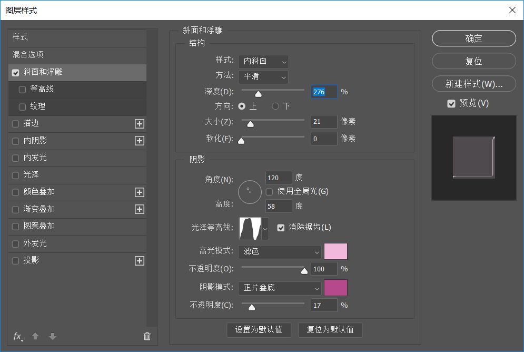Open the 样式 dropdown showing 内斜面
Image resolution: width=524 pixels, height=352 pixels.
click(x=263, y=62)
